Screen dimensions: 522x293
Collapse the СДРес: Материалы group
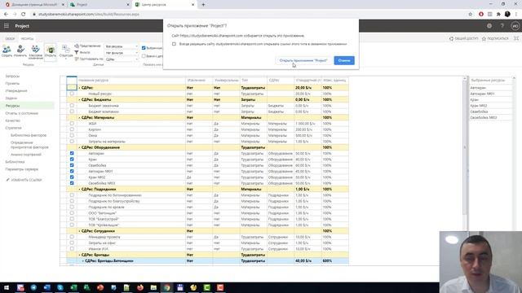[79, 117]
